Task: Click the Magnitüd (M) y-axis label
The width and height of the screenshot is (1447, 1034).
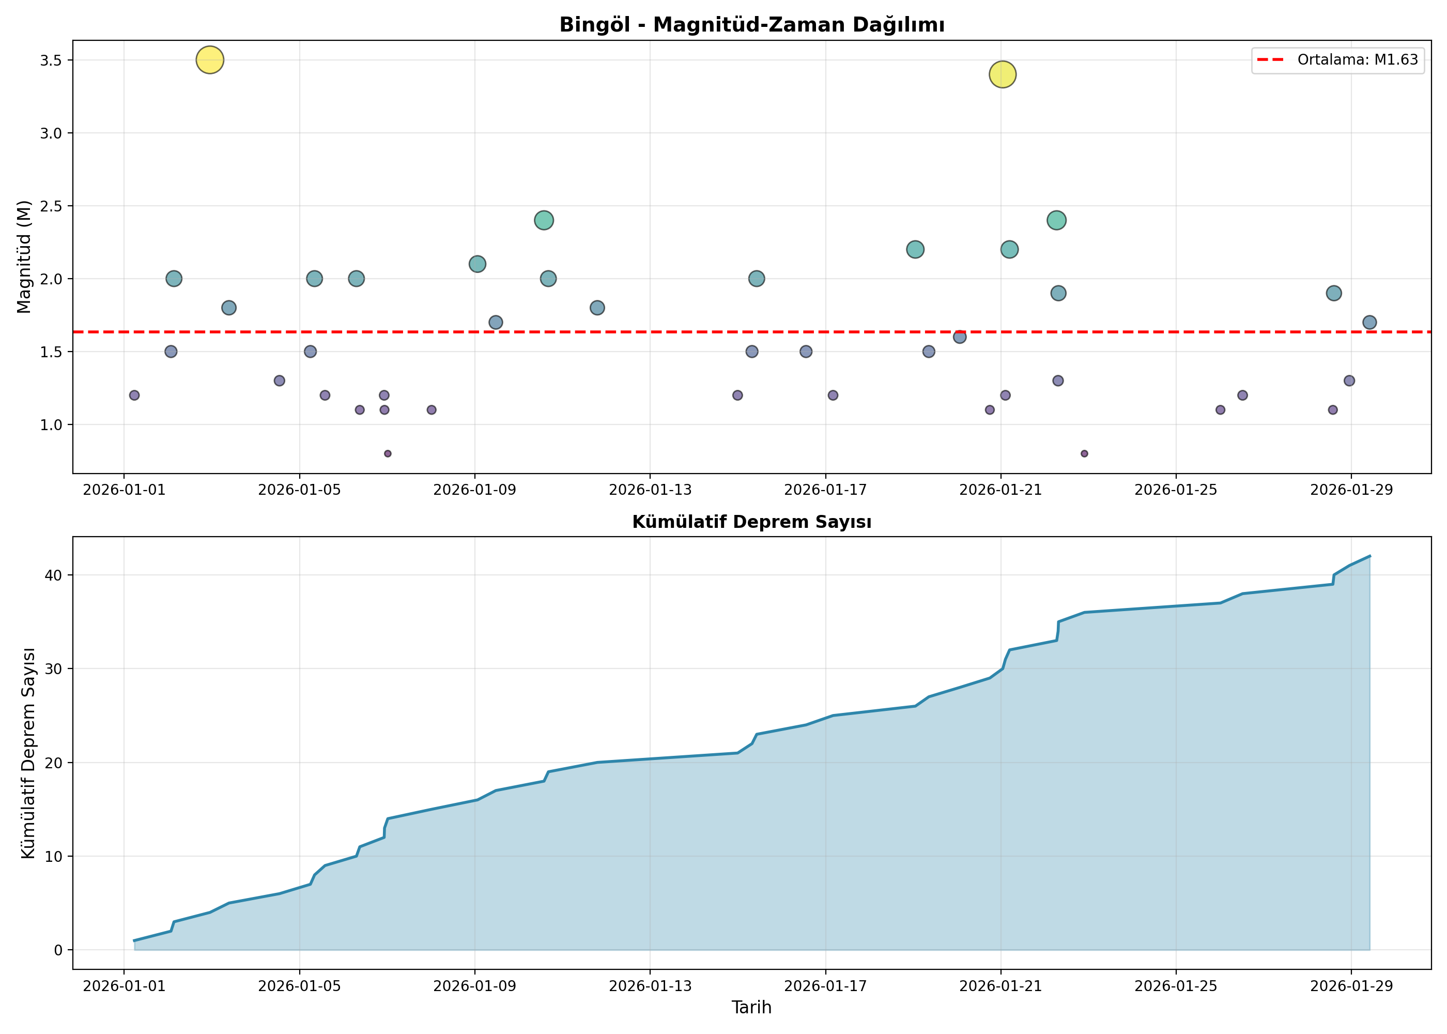Action: click(x=24, y=256)
